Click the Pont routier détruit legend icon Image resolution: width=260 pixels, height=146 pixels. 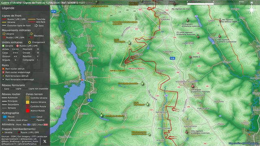(3, 69)
